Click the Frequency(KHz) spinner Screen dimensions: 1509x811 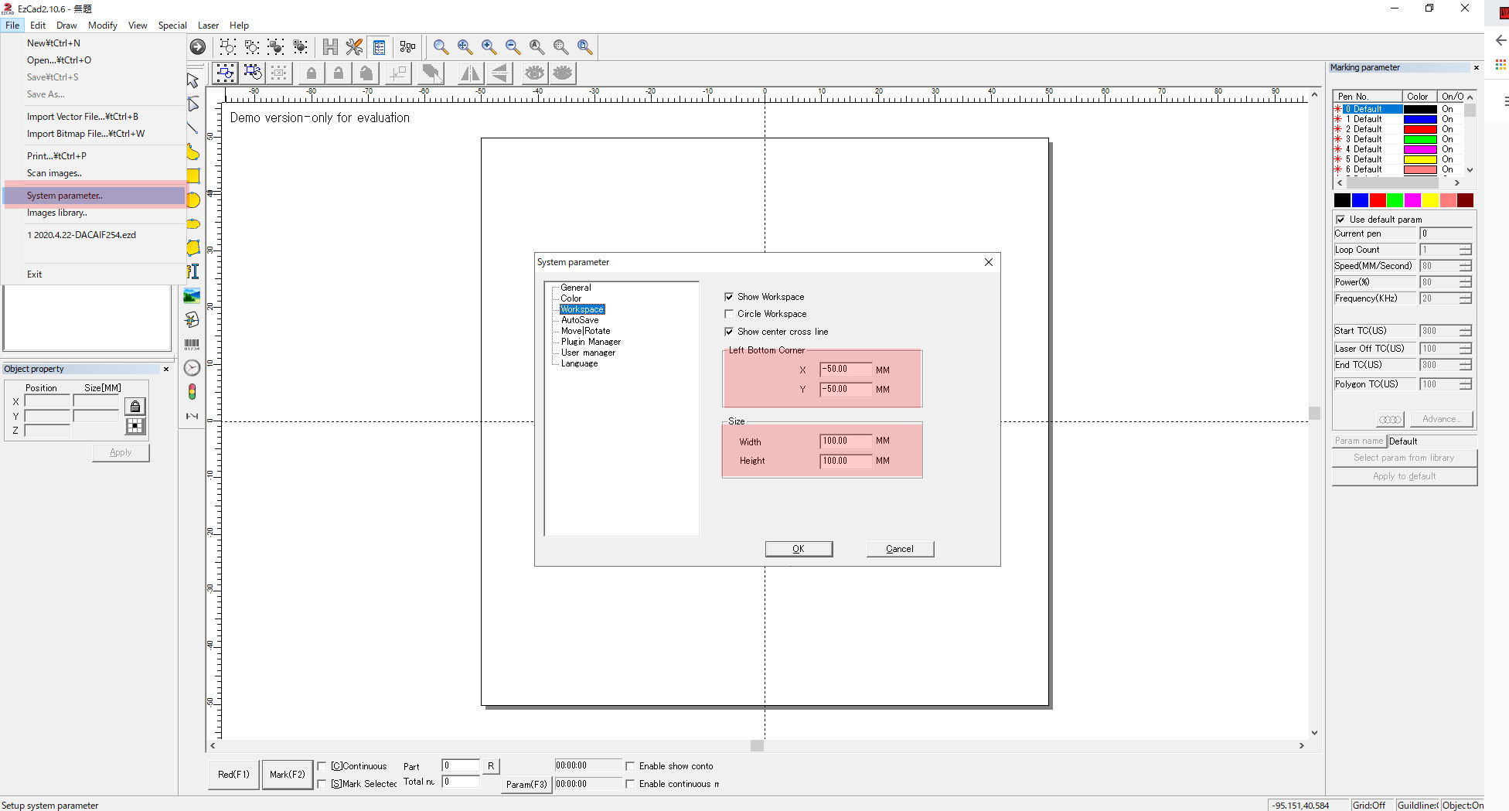1465,298
